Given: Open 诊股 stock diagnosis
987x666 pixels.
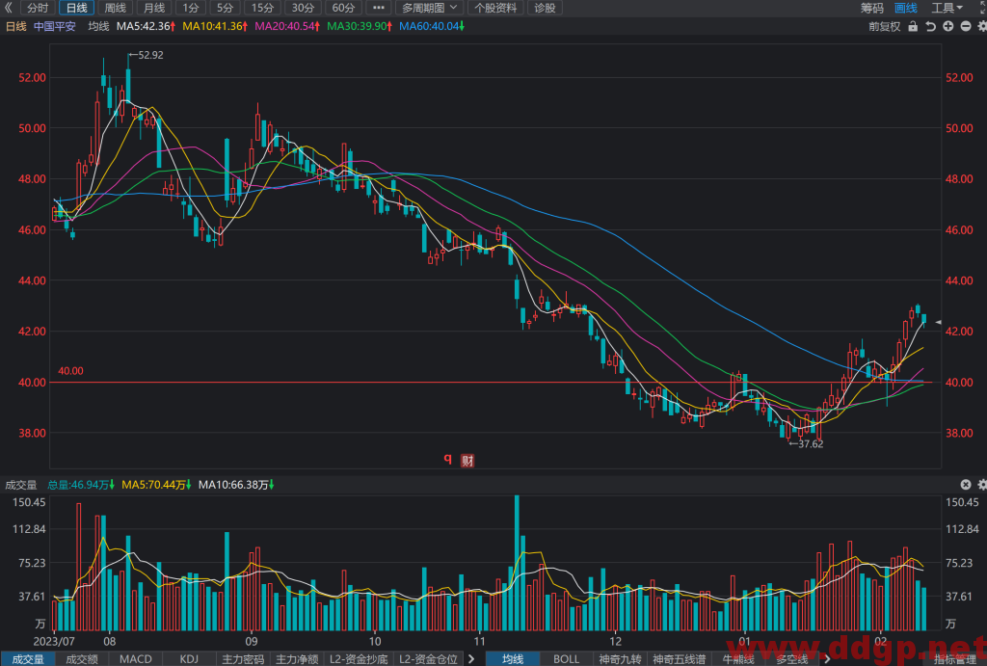Looking at the screenshot, I should pyautogui.click(x=545, y=8).
